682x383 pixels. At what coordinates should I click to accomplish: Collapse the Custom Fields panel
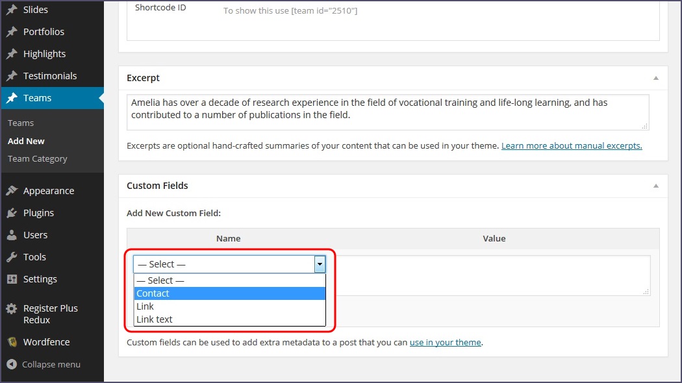656,186
